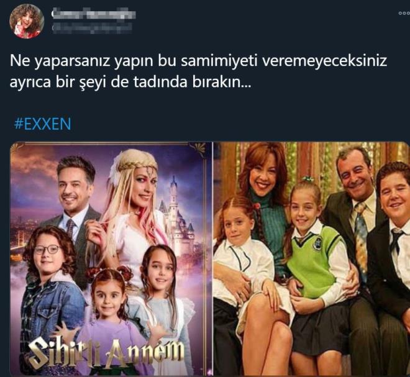Open the Sihirli Annem poster image

[111, 259]
